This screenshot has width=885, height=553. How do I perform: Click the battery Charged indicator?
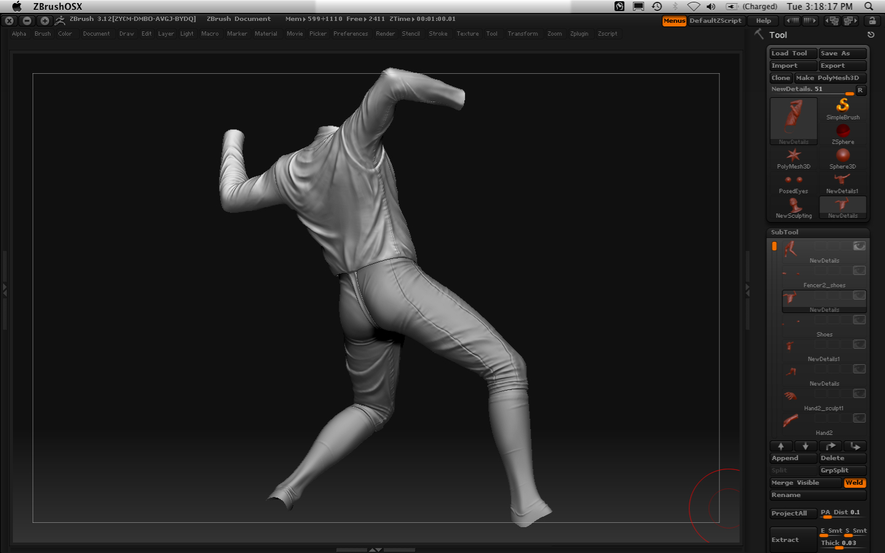[x=752, y=6]
